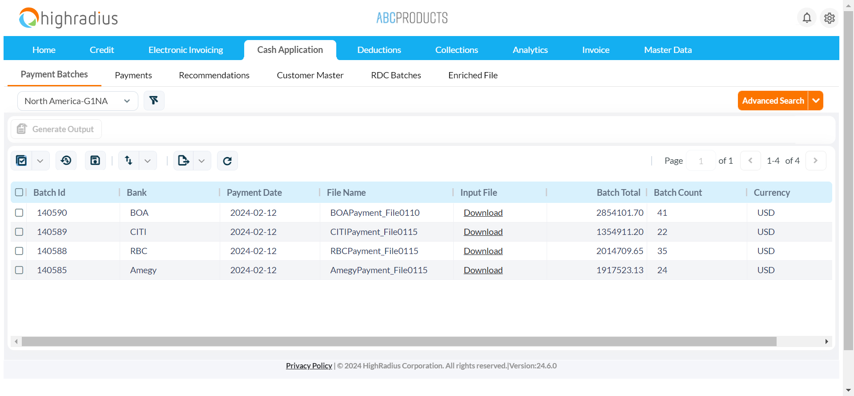Click the restore history clock icon
The height and width of the screenshot is (396, 854).
[66, 161]
